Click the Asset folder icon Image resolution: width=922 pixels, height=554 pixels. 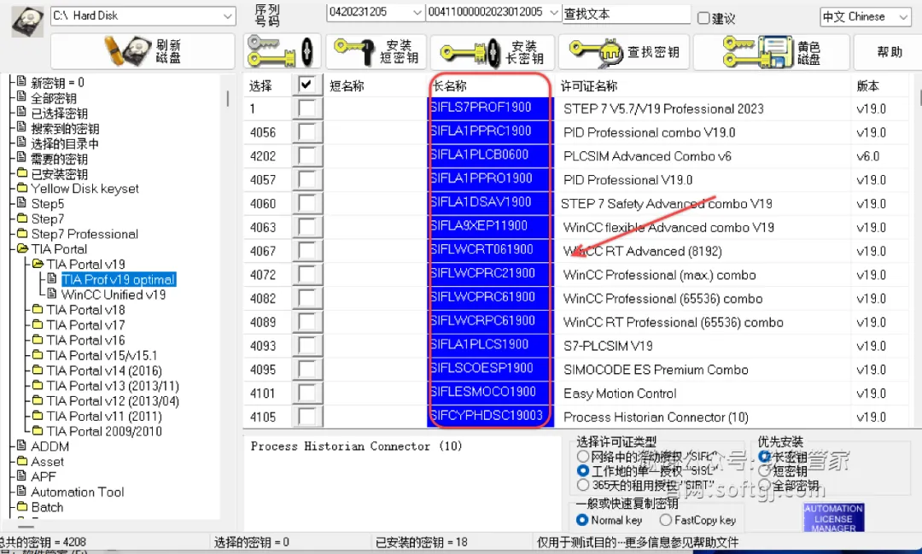[22, 461]
